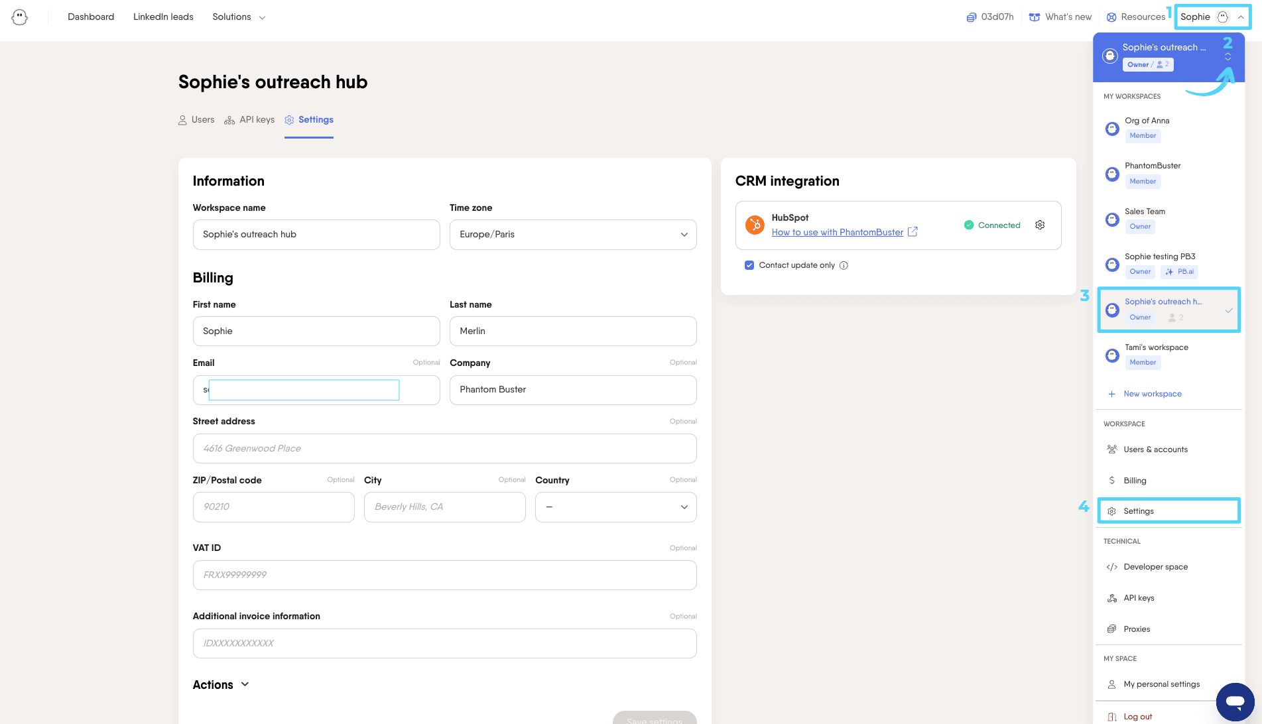Open How to use with PhantomBuster link
1262x724 pixels.
pos(838,232)
